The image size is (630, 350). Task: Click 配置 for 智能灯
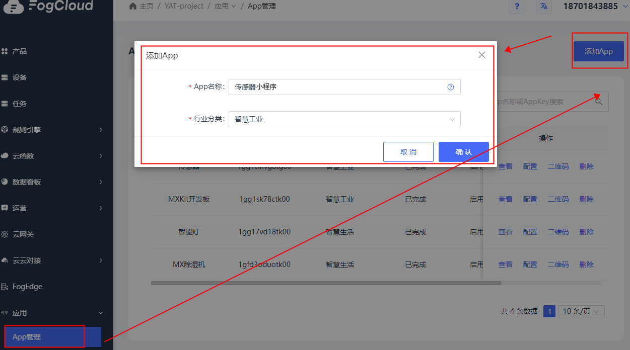pyautogui.click(x=530, y=232)
